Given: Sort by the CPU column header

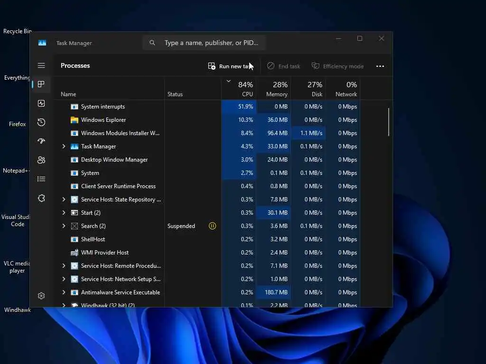Looking at the screenshot, I should tap(239, 89).
